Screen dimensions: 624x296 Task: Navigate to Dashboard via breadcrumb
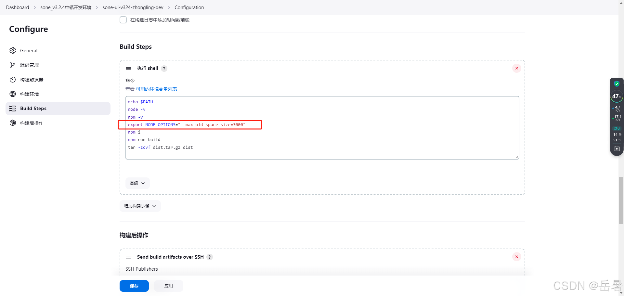click(x=17, y=7)
